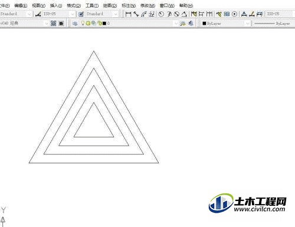Screen dimensions: 295x227
Task: Open the ISO-25 dropdown after dimension tools
Action: click(280, 14)
